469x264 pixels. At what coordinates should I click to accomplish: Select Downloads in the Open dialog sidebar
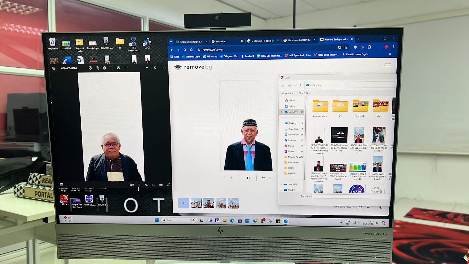[292, 129]
